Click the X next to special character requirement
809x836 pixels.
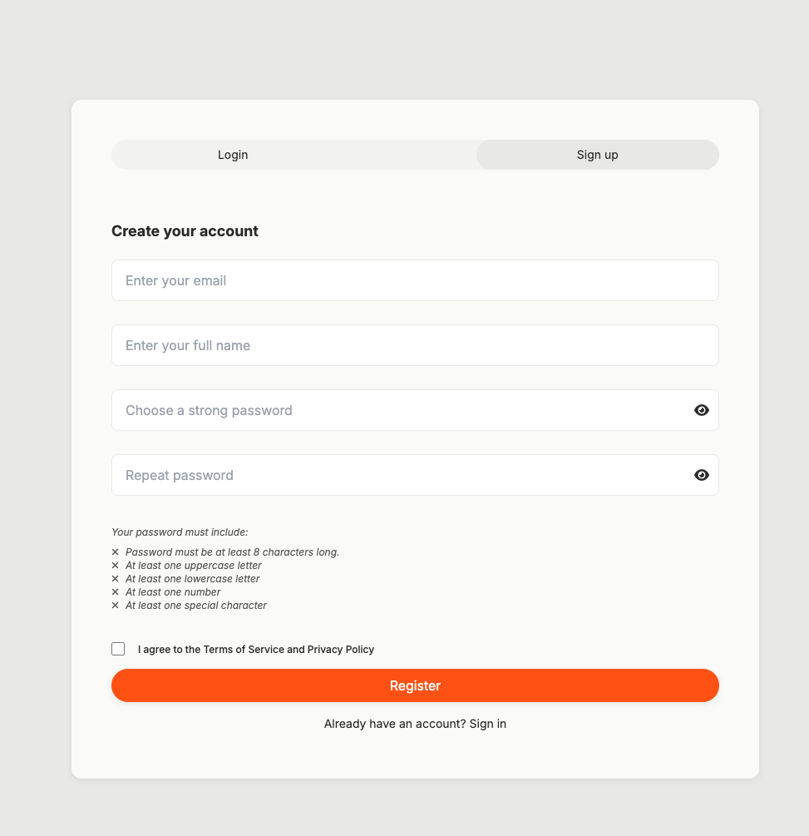[x=115, y=605]
